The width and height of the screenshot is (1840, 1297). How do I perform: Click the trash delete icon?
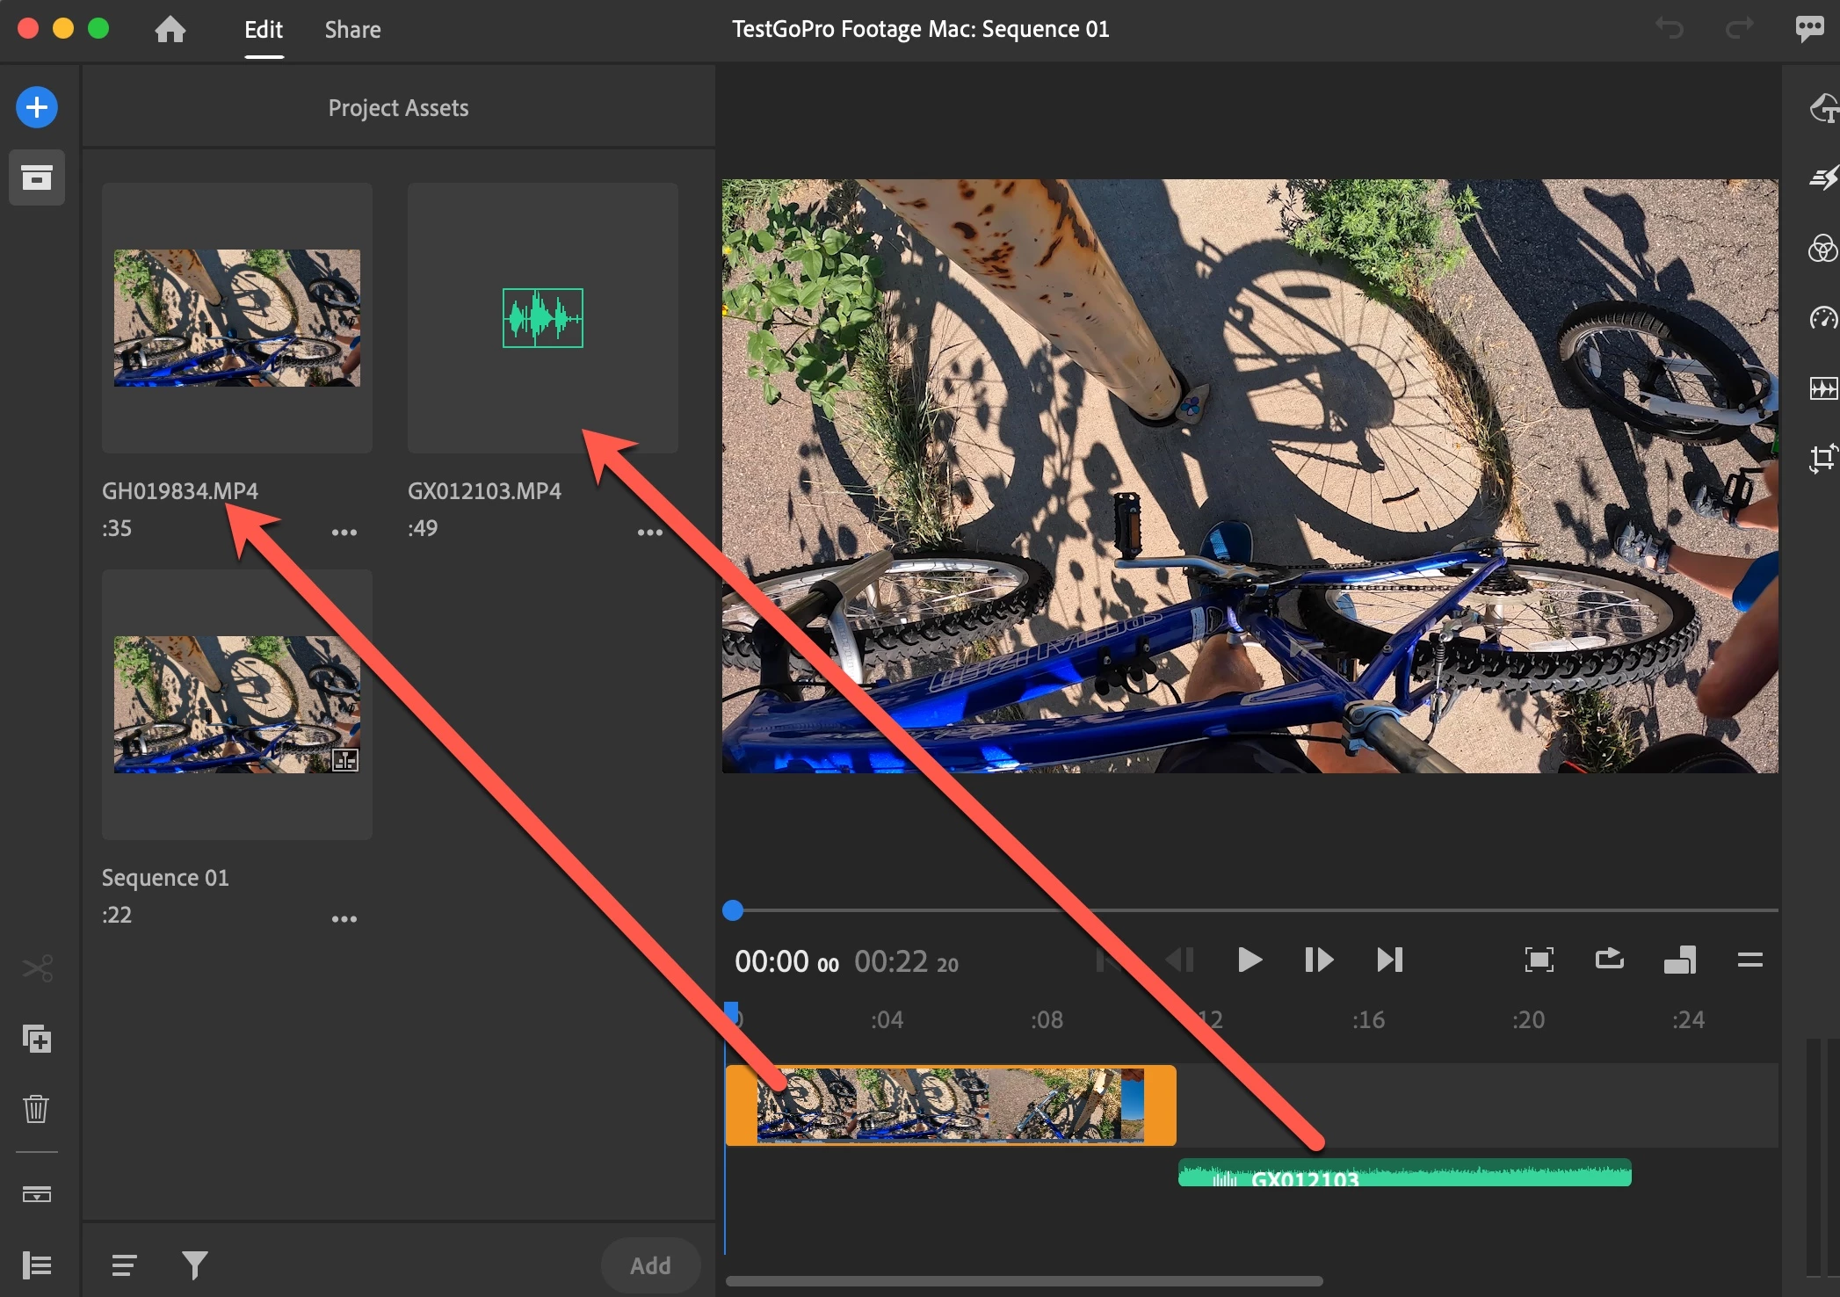tap(37, 1109)
